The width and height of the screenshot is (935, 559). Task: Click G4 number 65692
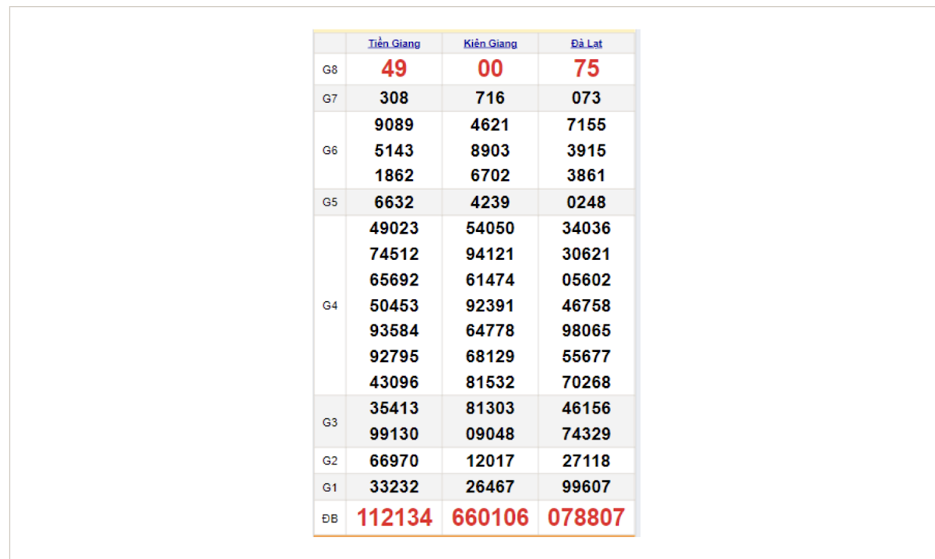pos(394,279)
